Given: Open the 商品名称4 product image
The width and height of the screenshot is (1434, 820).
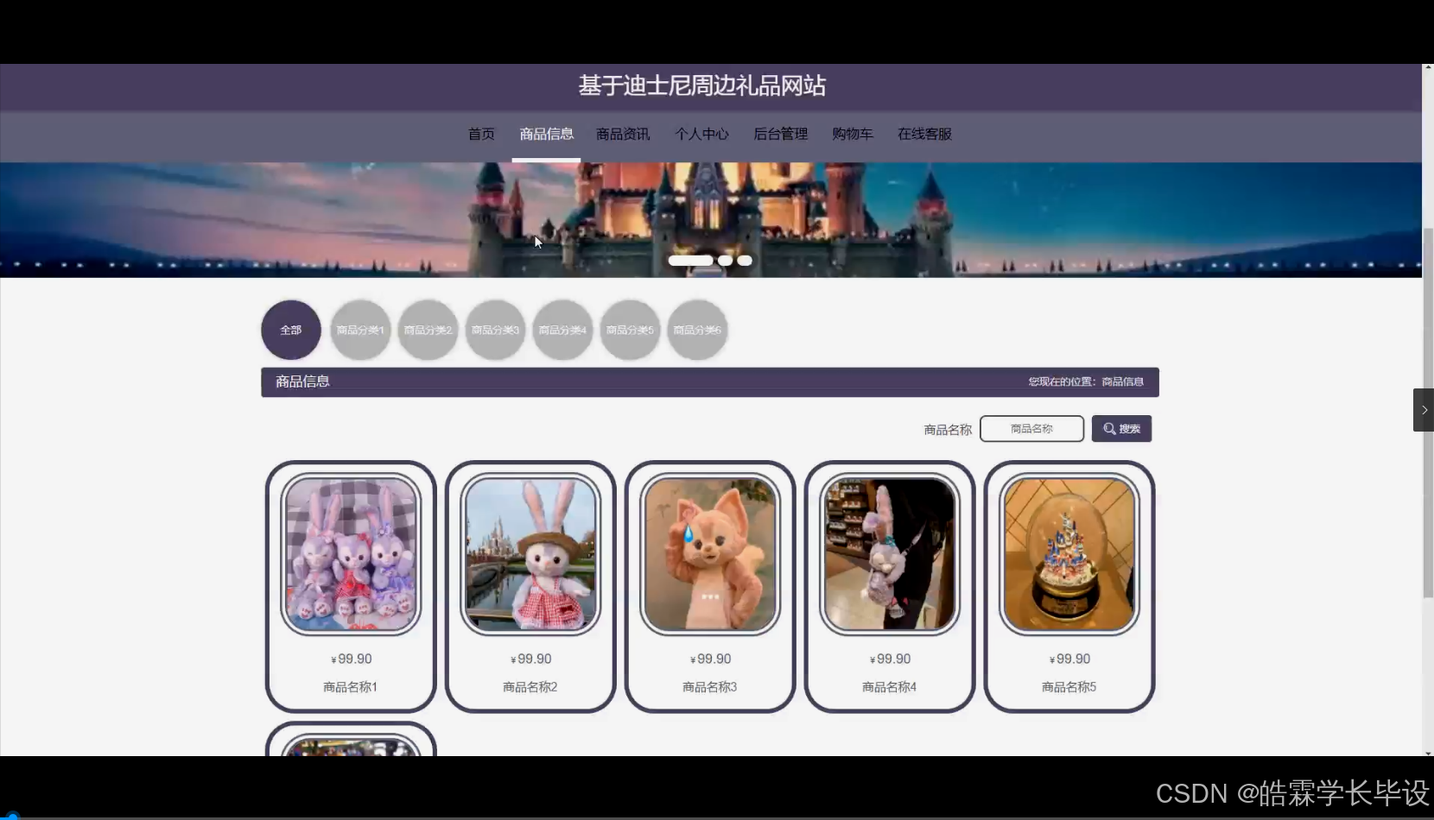Looking at the screenshot, I should (x=890, y=554).
